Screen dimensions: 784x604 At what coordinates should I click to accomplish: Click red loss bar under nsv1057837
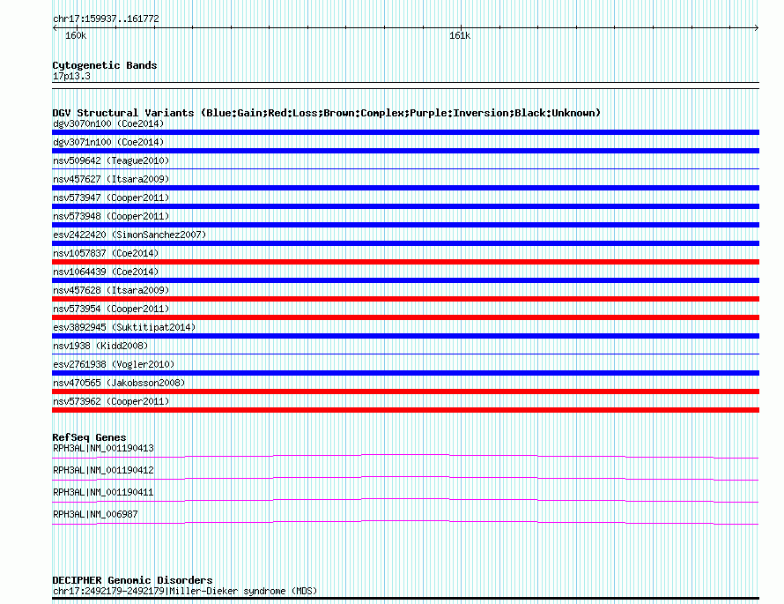coord(405,262)
